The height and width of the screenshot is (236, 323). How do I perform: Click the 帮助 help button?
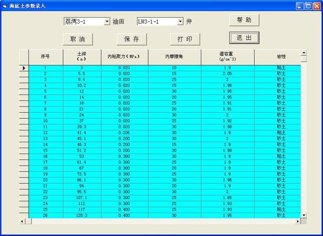pyautogui.click(x=244, y=20)
